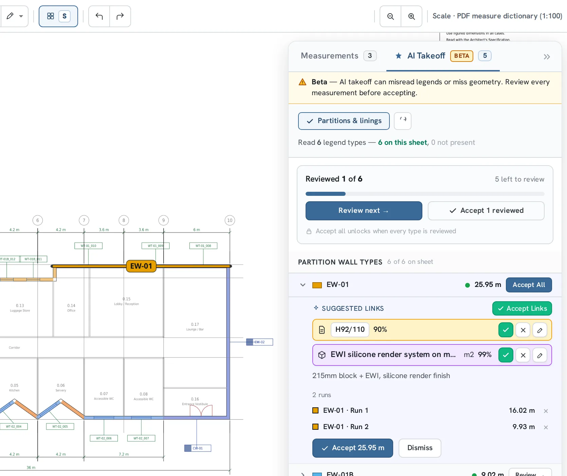This screenshot has height=476, width=567.
Task: Redo the last action
Action: tap(120, 16)
